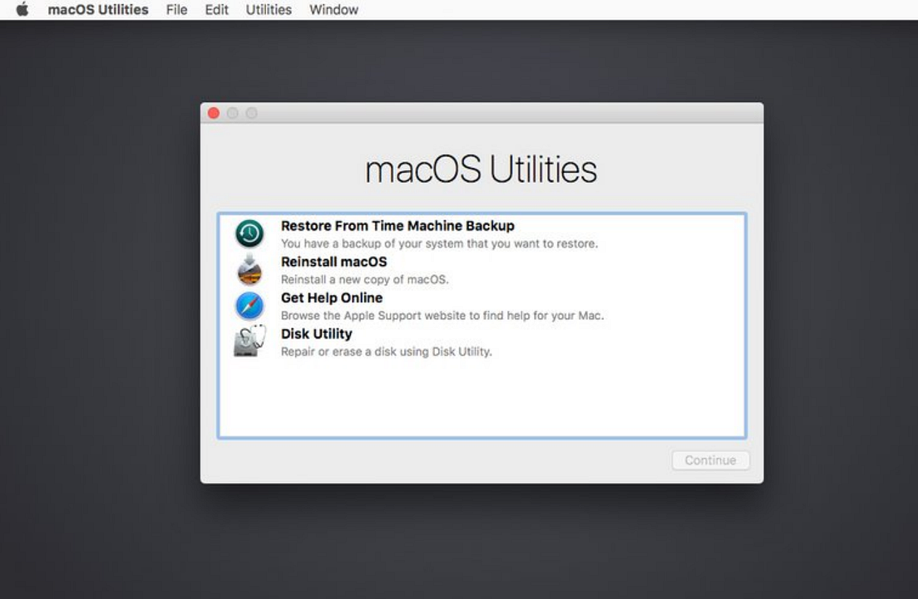Select the hard disk stethoscope icon
Image resolution: width=918 pixels, height=599 pixels.
(x=249, y=341)
